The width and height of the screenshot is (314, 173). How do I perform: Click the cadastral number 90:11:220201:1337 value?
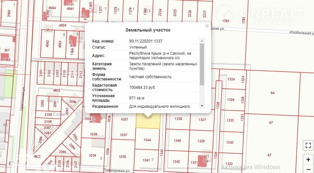tap(146, 41)
